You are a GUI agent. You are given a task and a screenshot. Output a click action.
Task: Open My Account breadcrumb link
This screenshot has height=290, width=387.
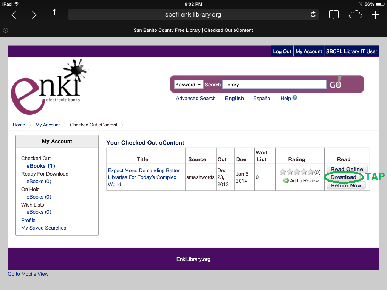[x=48, y=125]
